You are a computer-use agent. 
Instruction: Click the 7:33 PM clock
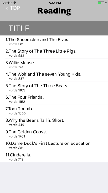(55, 3)
